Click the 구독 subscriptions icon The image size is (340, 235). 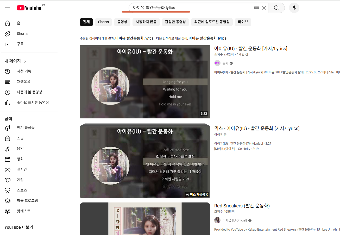[x=8, y=44]
